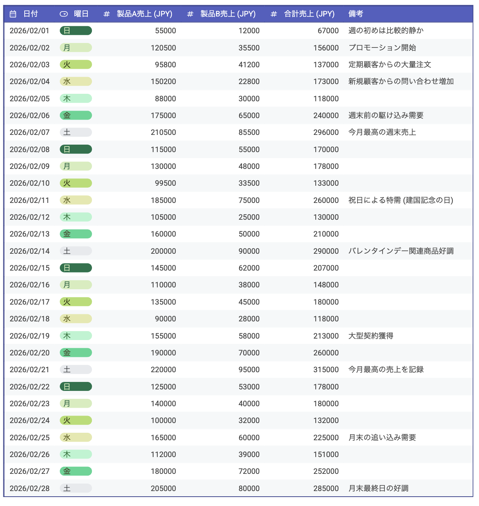Image resolution: width=479 pixels, height=506 pixels.
Task: Click the 曜日 column header
Action: coord(80,14)
